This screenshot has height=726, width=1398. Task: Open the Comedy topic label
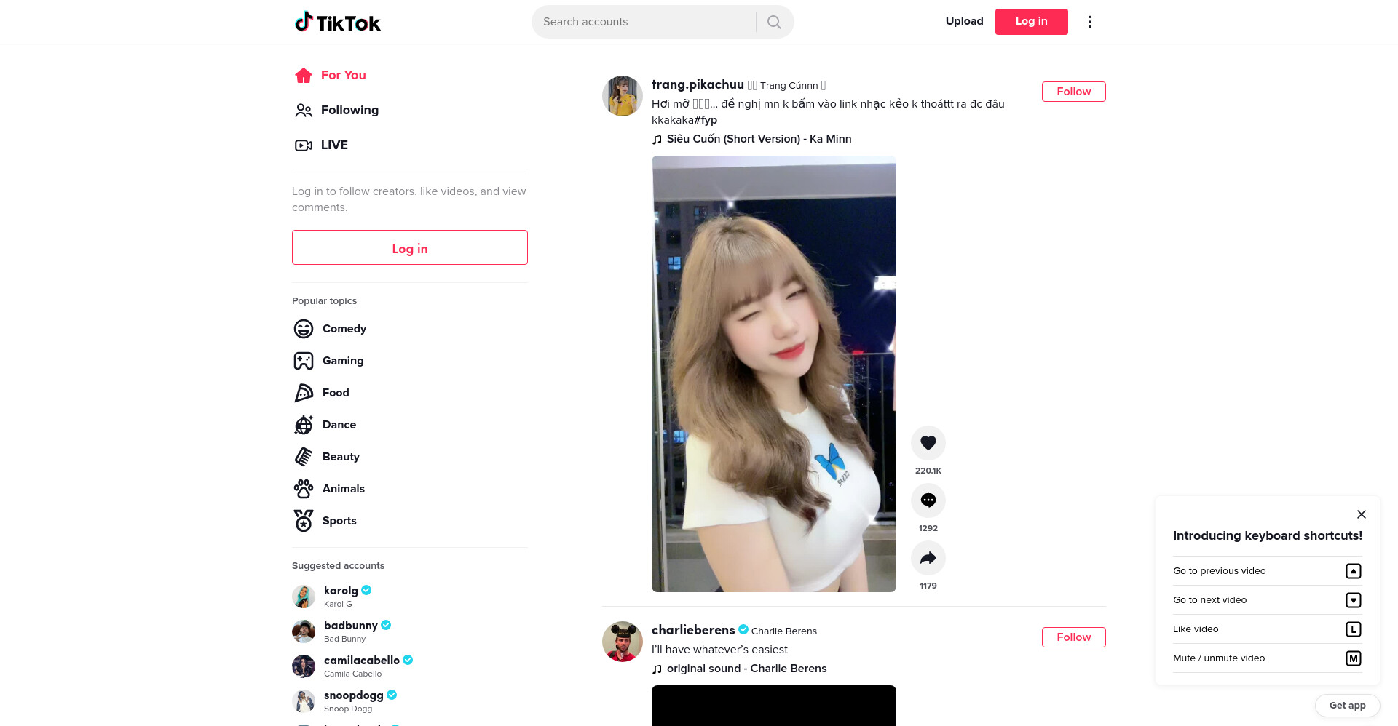pyautogui.click(x=344, y=329)
